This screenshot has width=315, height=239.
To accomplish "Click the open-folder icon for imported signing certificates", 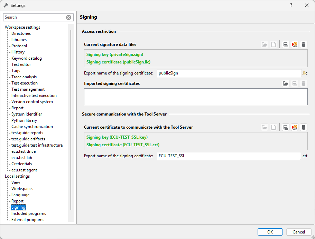I will coord(286,83).
